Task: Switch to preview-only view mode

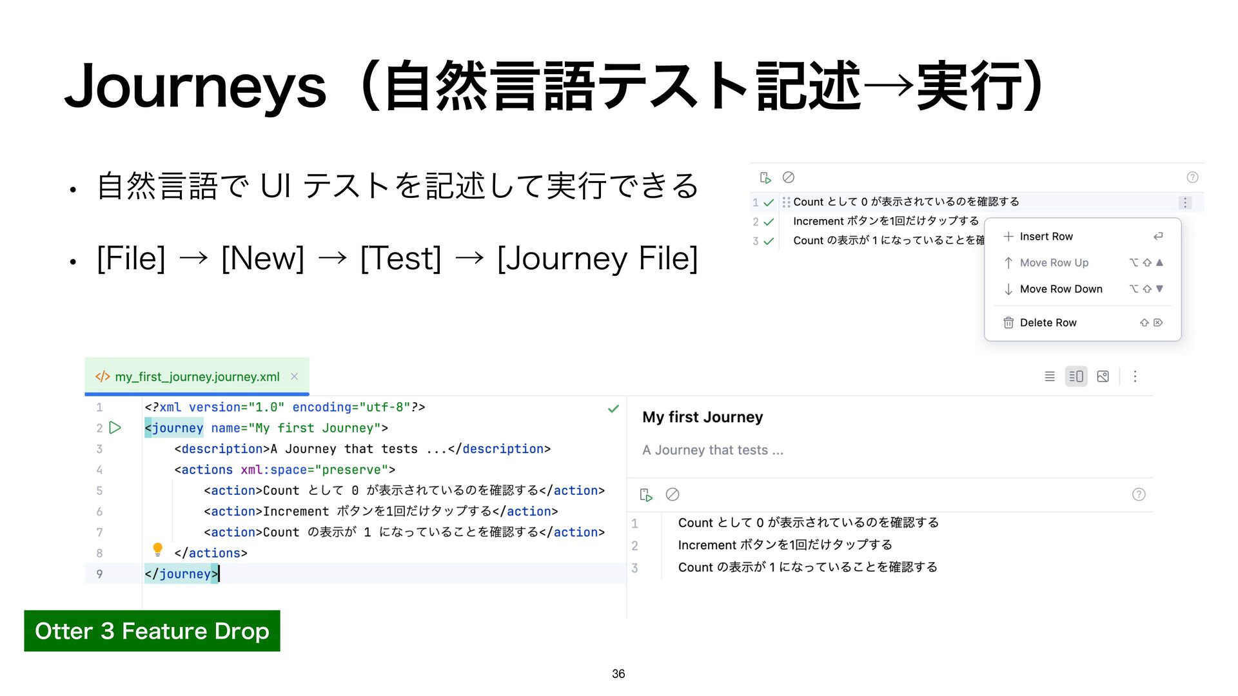Action: coord(1103,376)
